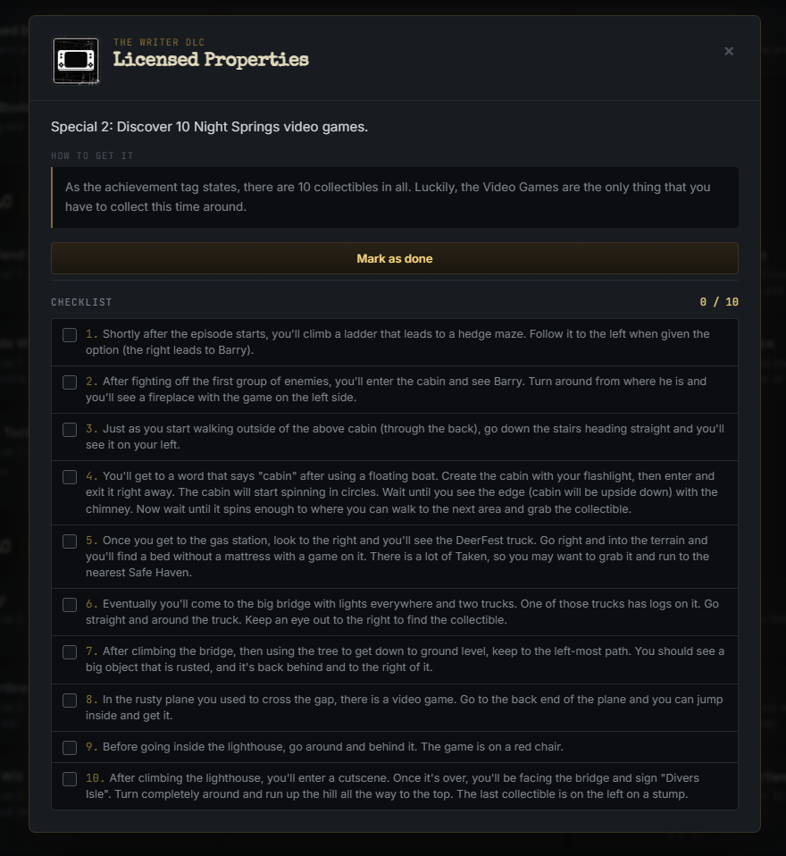Close the Licensed Properties dialog

[x=729, y=51]
